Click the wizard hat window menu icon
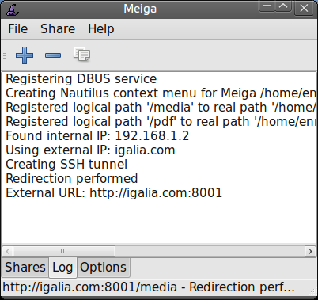This screenshot has height=300, width=318. (13, 9)
